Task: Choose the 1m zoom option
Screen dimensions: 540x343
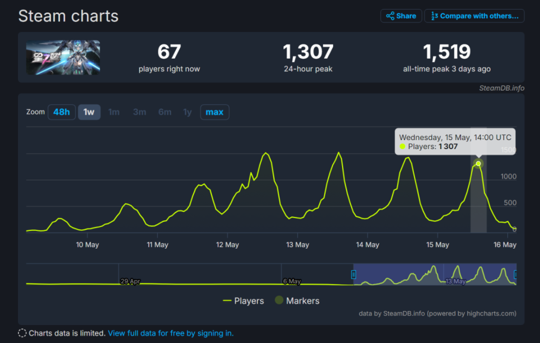Action: (x=114, y=112)
